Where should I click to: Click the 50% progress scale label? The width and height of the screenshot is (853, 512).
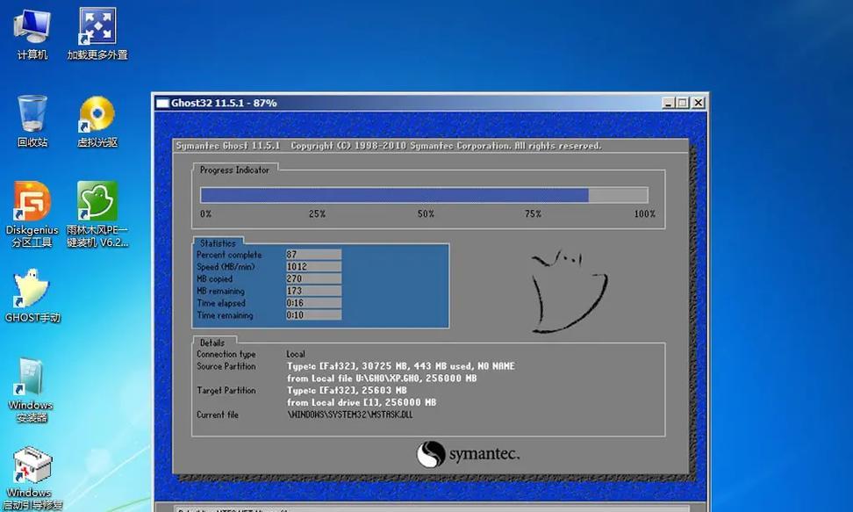click(x=426, y=214)
